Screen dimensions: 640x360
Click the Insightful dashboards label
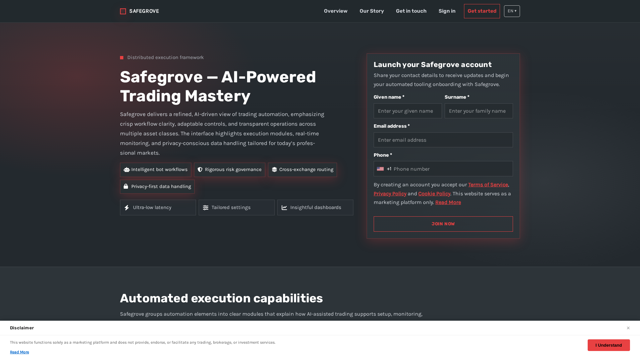(x=316, y=208)
